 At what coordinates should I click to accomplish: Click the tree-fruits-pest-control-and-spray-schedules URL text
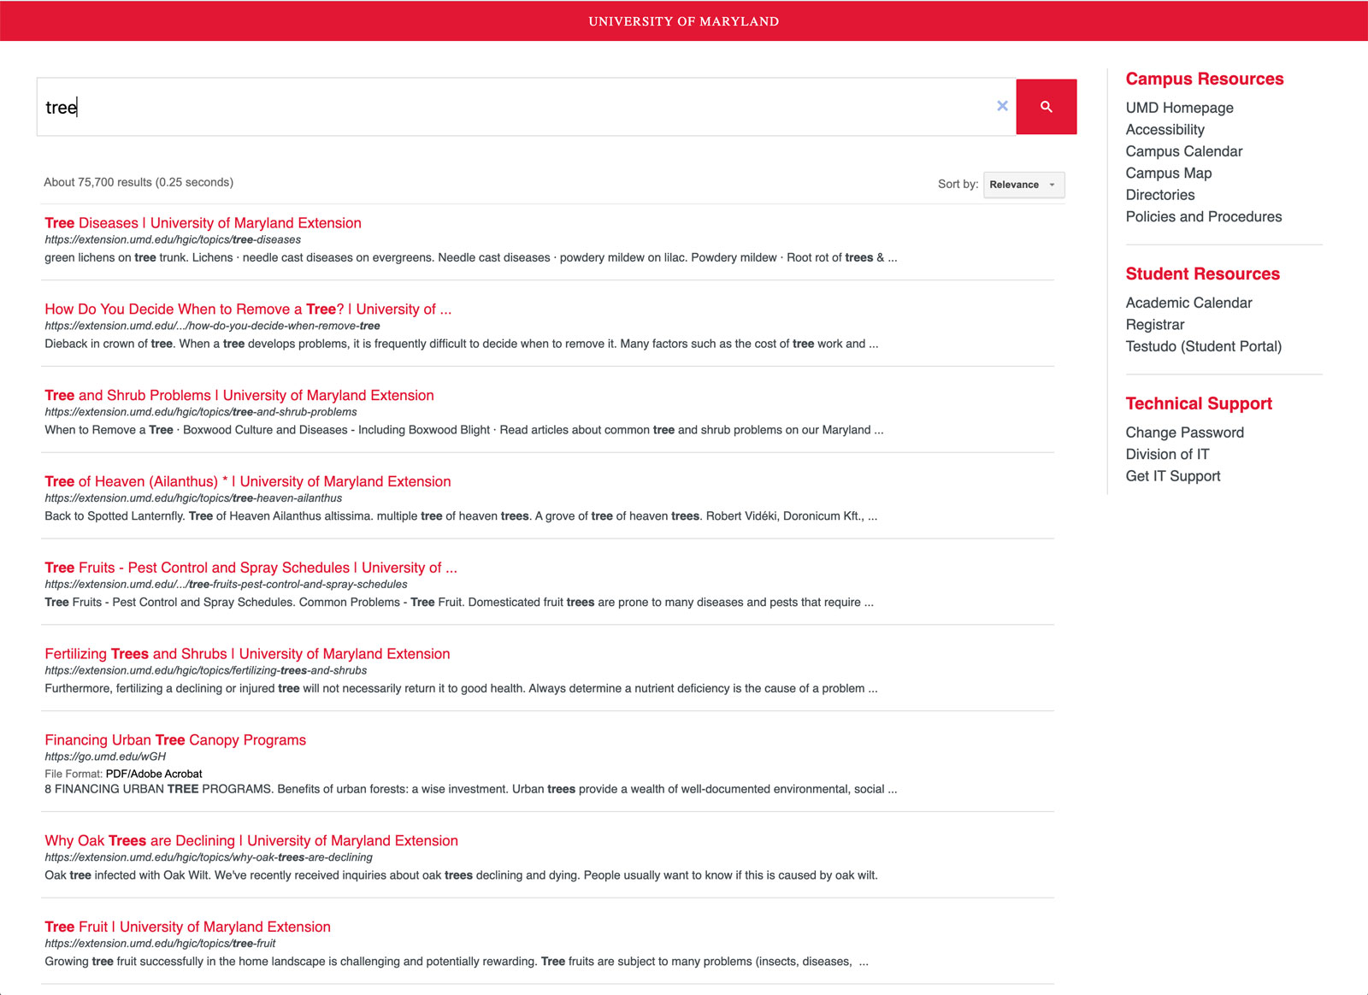click(x=226, y=585)
